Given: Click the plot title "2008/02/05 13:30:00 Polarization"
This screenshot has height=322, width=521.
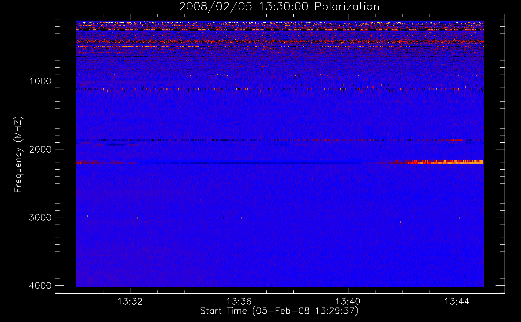Looking at the screenshot, I should tap(279, 7).
